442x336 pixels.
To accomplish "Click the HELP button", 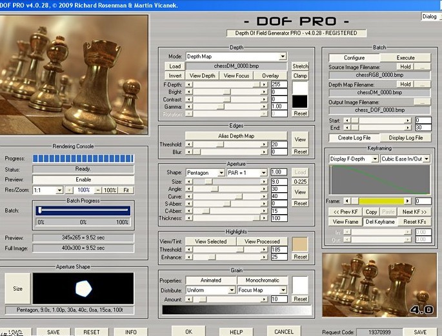I will [236, 332].
